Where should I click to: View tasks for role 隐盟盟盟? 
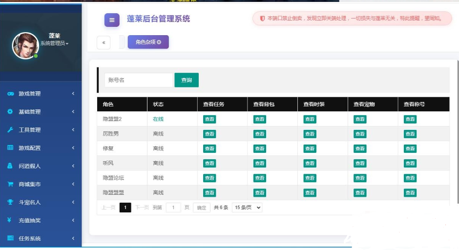(x=209, y=192)
